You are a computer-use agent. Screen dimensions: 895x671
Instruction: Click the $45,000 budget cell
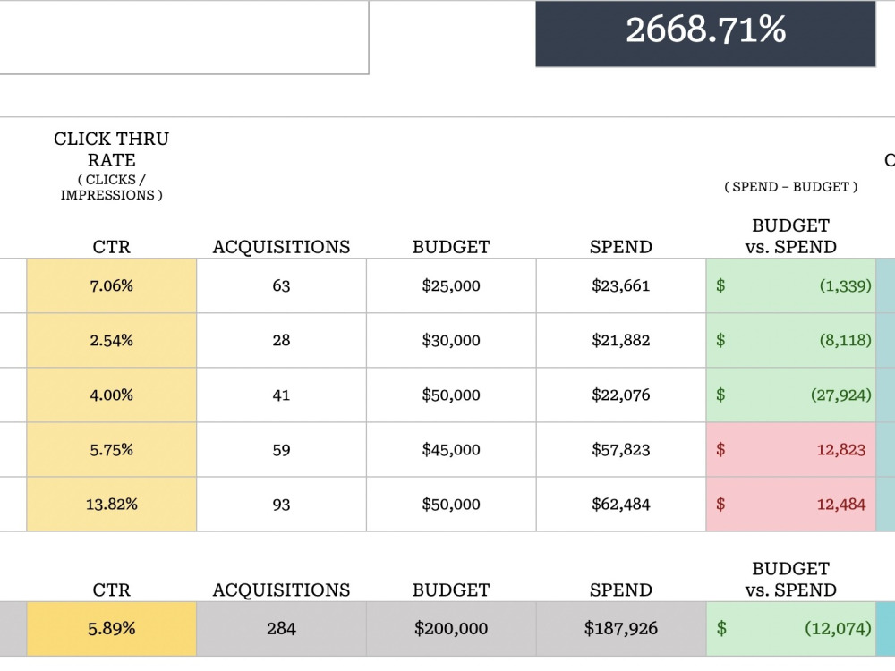[x=451, y=450]
